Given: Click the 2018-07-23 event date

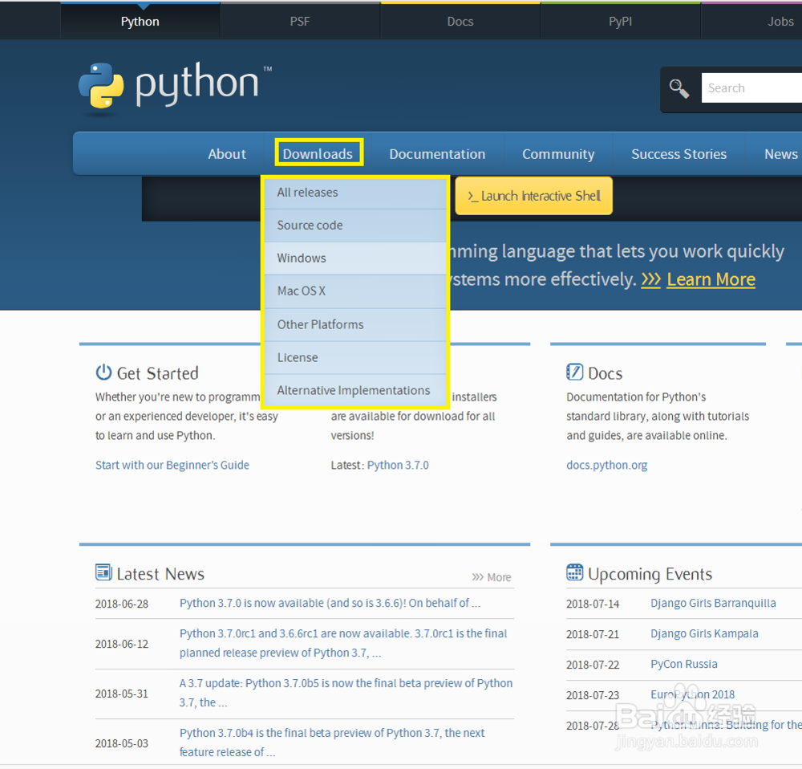Looking at the screenshot, I should click(x=593, y=695).
